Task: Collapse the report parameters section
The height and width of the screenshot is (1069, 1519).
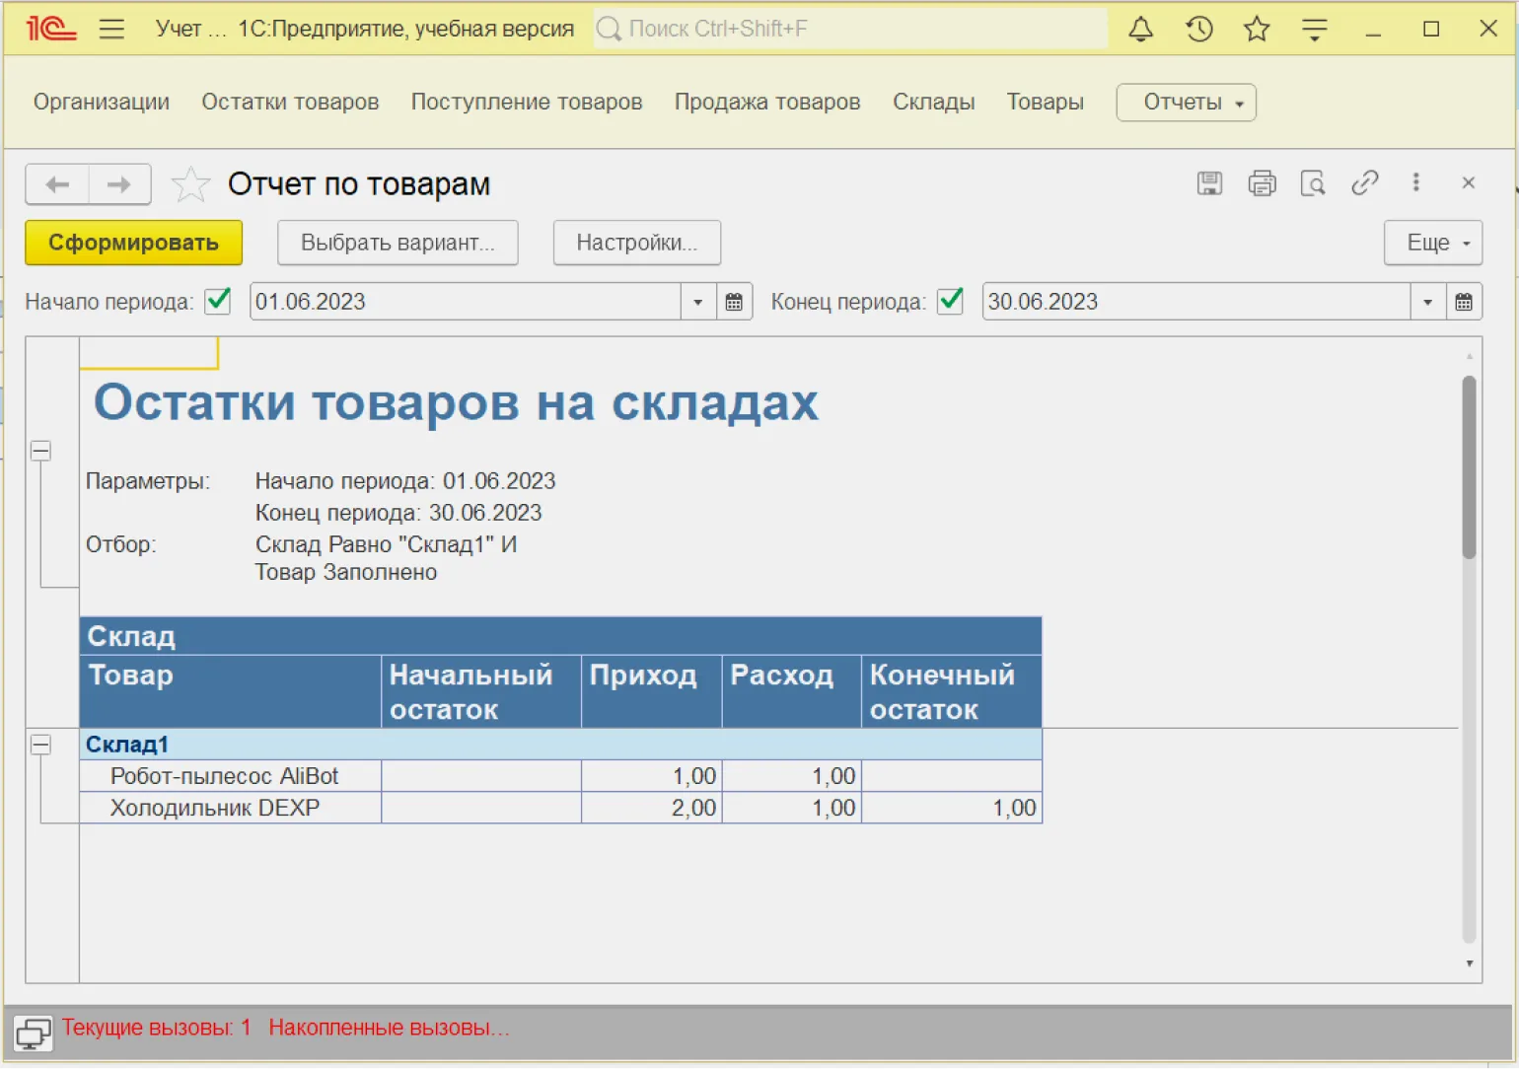Action: pos(40,451)
